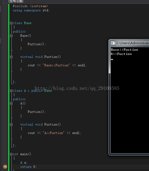
Task: Remove breakpoint on return 0 line
Action: pos(5,167)
